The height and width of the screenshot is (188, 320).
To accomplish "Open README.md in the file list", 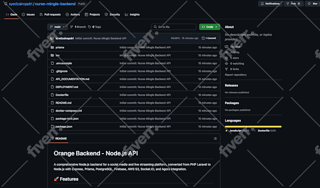I will 64,103.
